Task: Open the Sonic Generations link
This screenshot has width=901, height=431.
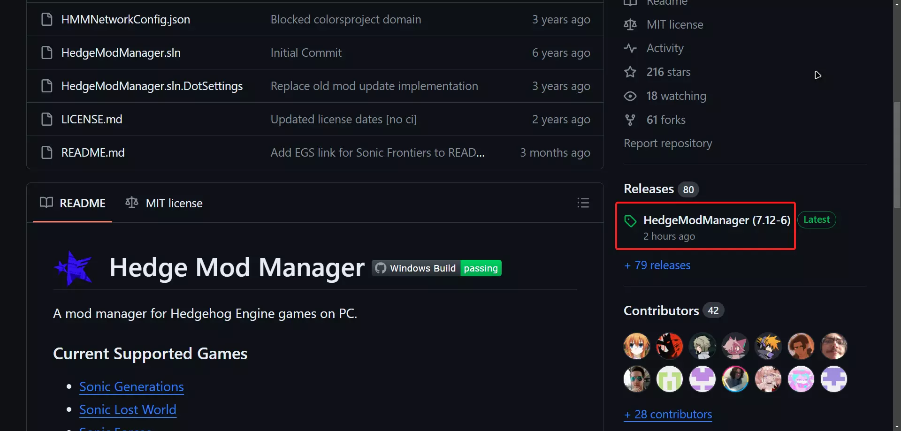Action: [131, 387]
